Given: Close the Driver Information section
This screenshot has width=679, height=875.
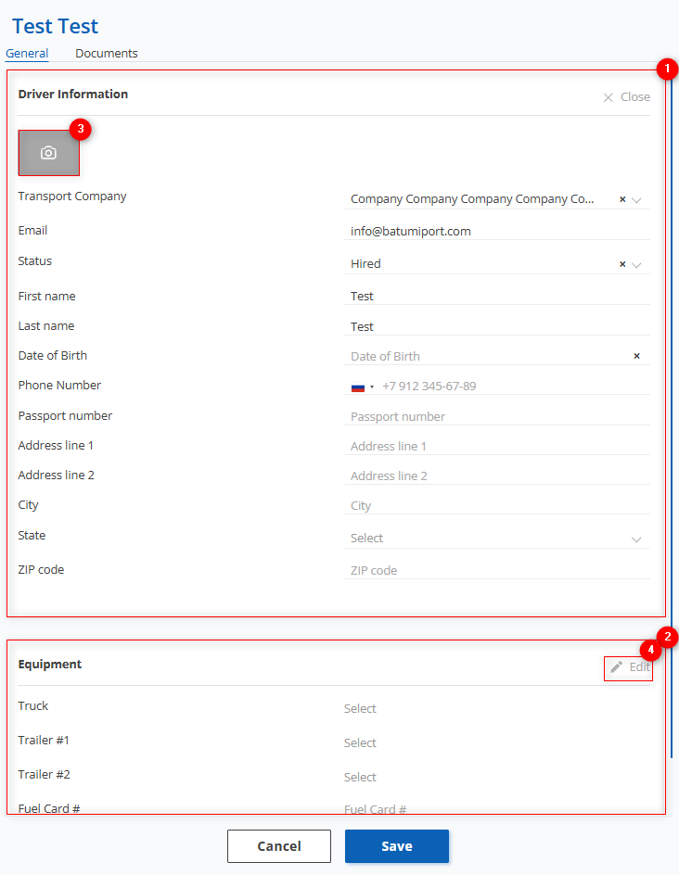Looking at the screenshot, I should click(x=626, y=97).
